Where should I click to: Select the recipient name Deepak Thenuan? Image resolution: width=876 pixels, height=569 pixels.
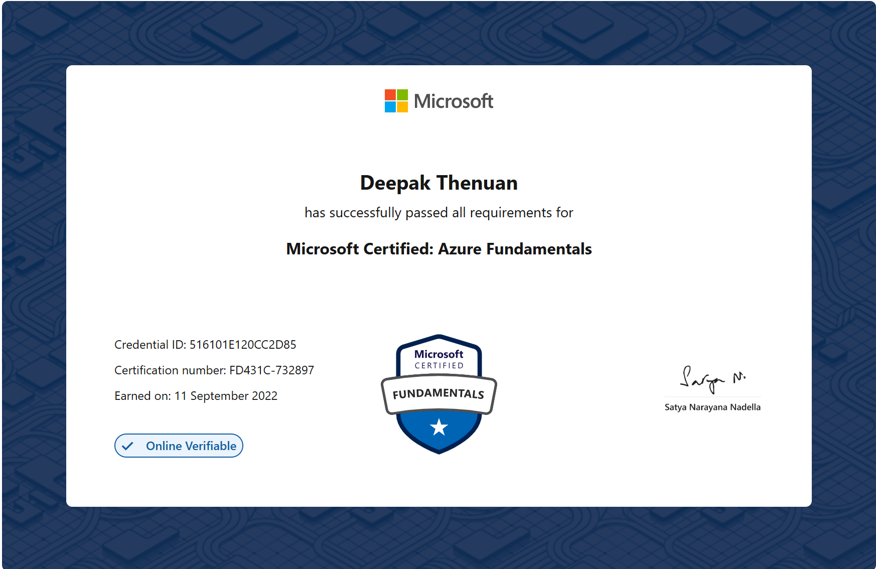pyautogui.click(x=439, y=183)
